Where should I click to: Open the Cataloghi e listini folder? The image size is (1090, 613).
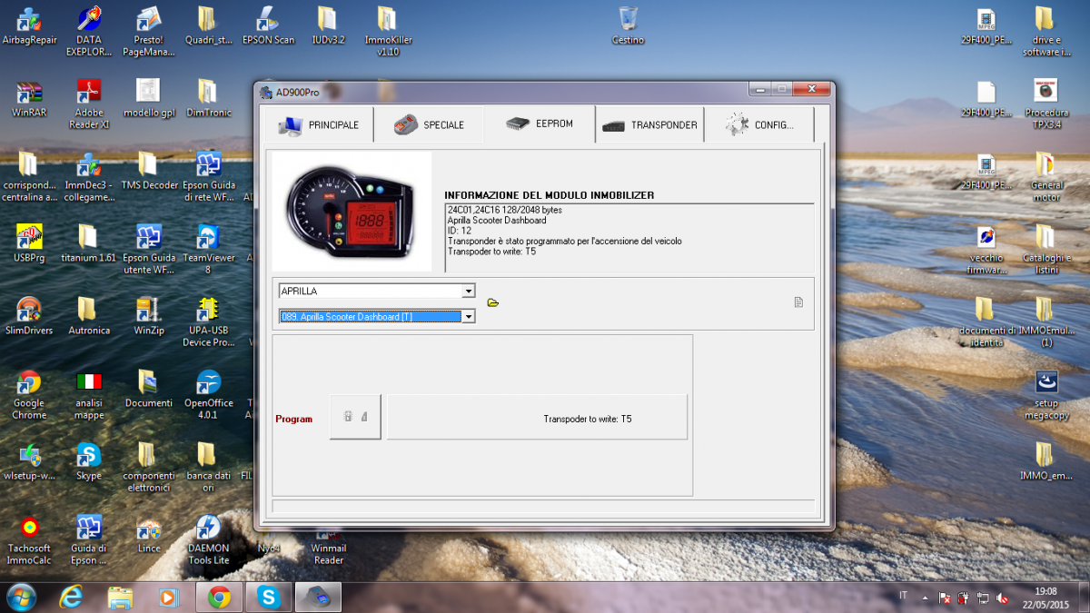coord(1045,249)
